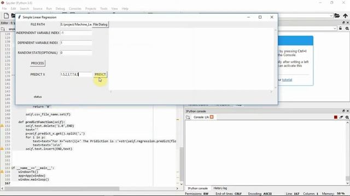Image resolution: width=350 pixels, height=196 pixels.
Task: Click the warning icon at line 164
Action: [x=2, y=172]
